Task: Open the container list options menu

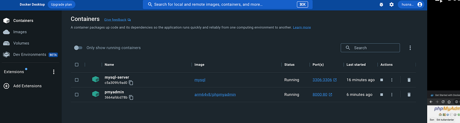Action: pyautogui.click(x=410, y=48)
